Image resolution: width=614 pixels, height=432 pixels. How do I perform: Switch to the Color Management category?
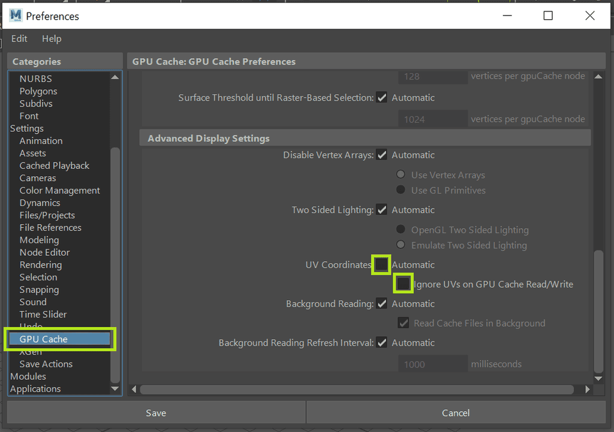click(59, 190)
